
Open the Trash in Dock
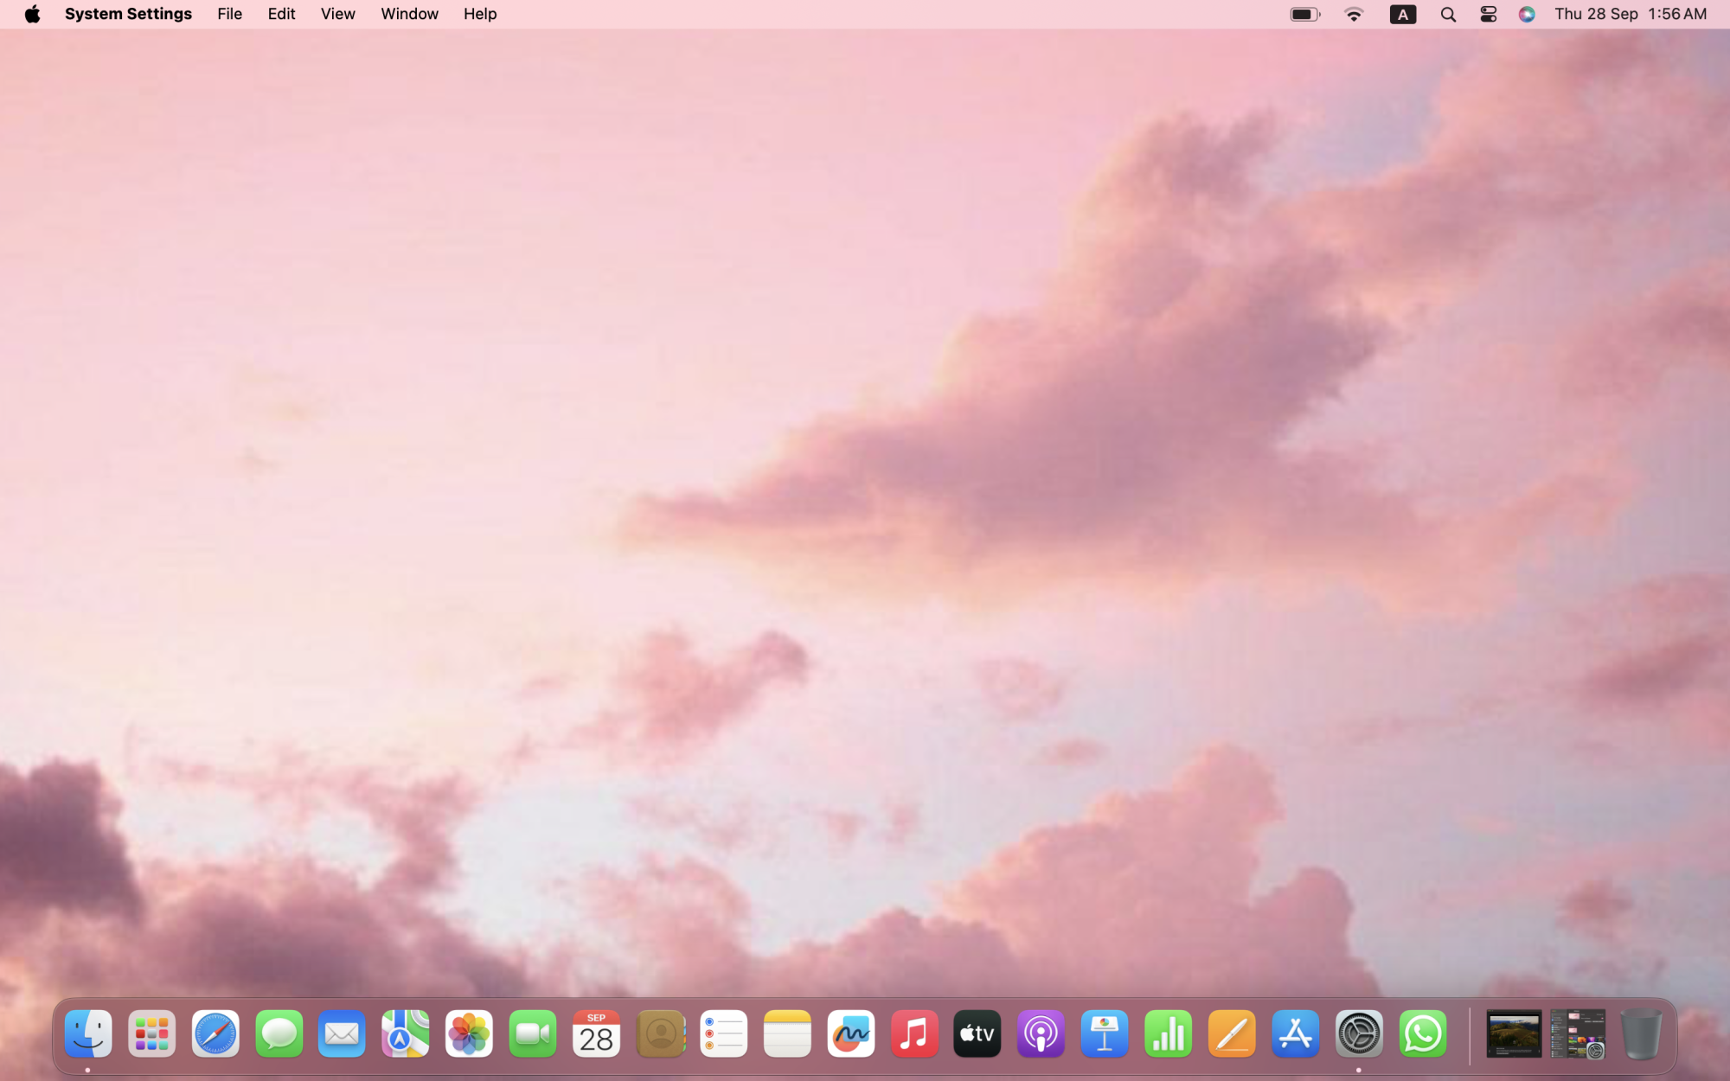coord(1640,1033)
